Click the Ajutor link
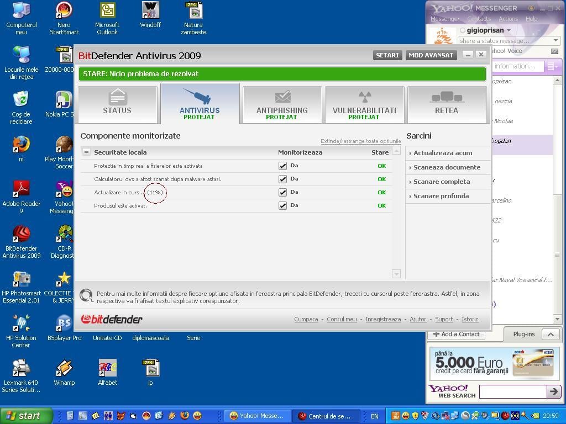 418,319
